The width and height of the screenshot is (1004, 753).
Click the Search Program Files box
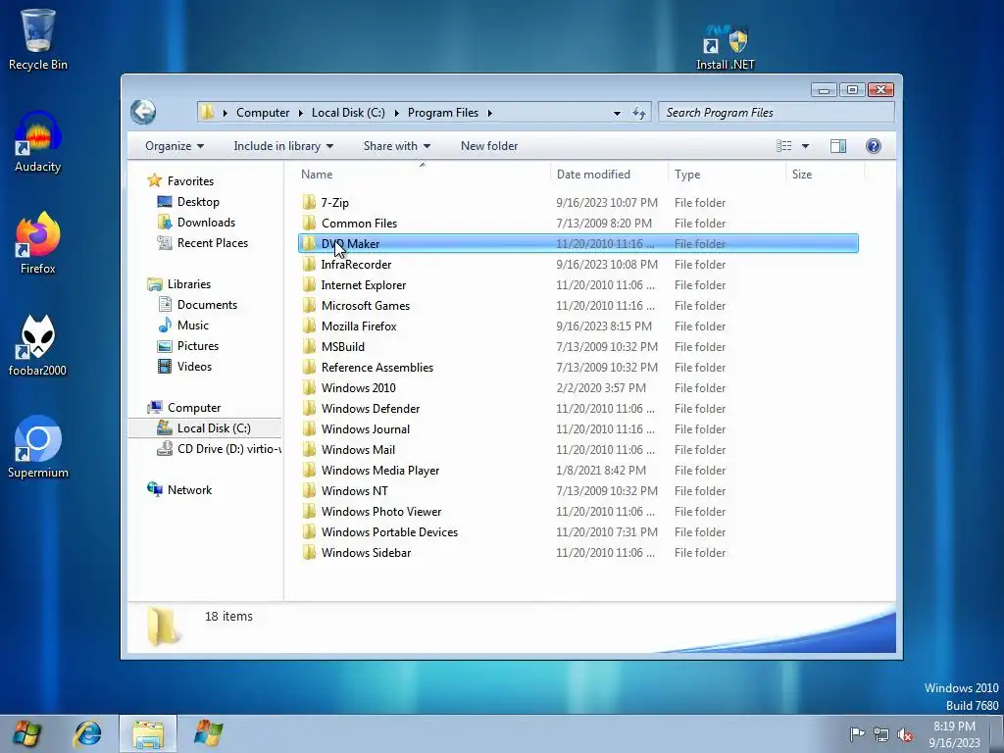(777, 113)
